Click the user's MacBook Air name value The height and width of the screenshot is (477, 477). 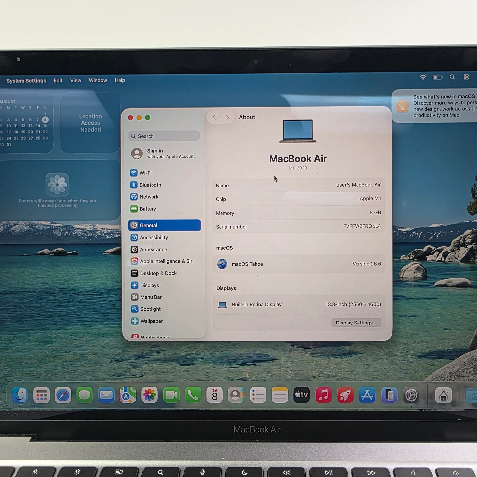coord(358,185)
